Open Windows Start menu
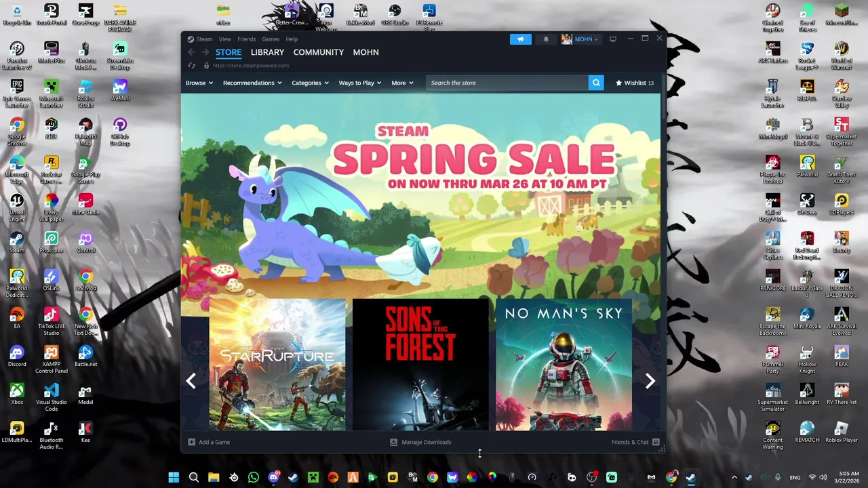Image resolution: width=868 pixels, height=488 pixels. (174, 477)
